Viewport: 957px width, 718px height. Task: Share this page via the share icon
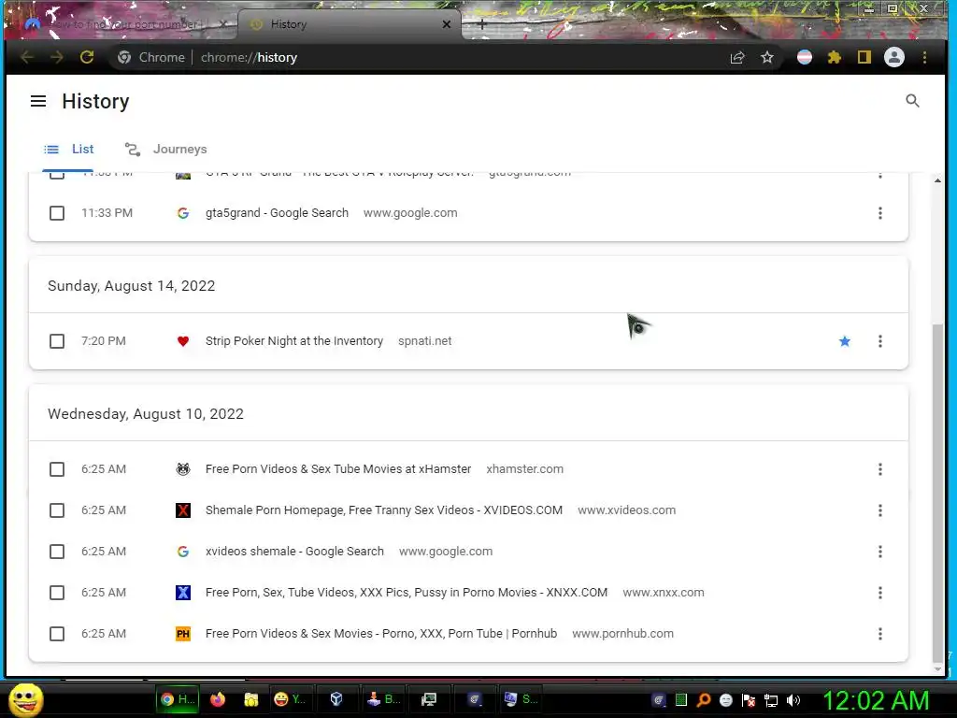pyautogui.click(x=737, y=57)
